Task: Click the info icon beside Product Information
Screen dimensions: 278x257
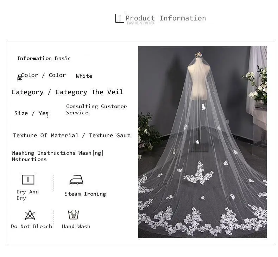Action: tap(120, 18)
